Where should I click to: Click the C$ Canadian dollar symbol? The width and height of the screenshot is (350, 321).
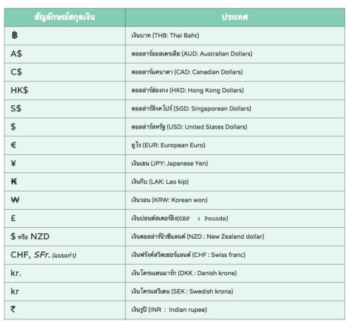coord(16,72)
